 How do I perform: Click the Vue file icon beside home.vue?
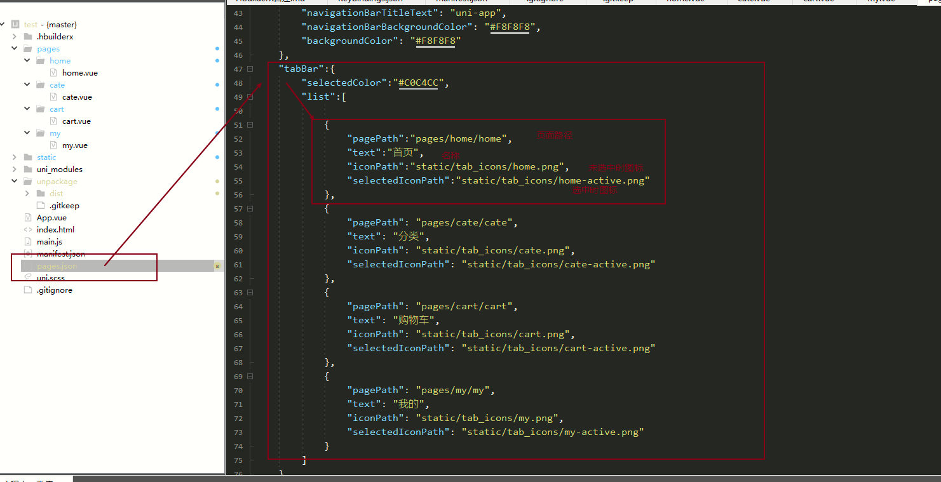point(54,73)
